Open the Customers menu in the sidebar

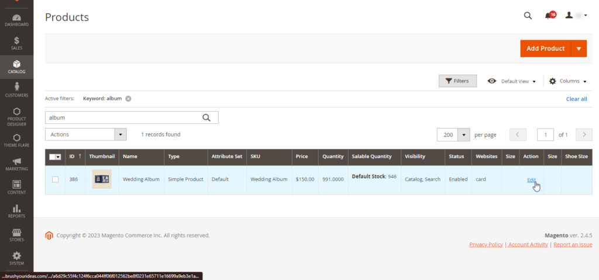click(x=16, y=91)
